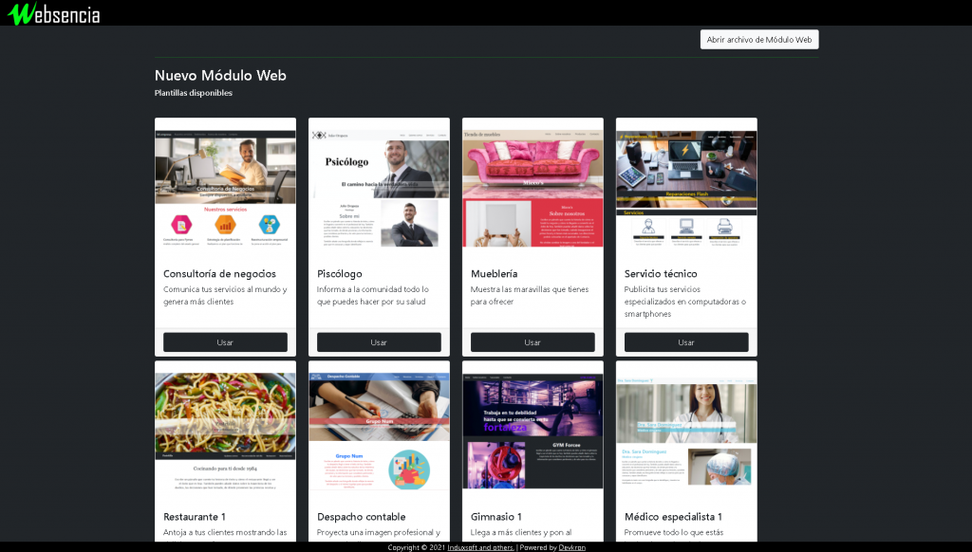Select the 'Despacho contable' card title
The height and width of the screenshot is (552, 972).
click(x=362, y=517)
